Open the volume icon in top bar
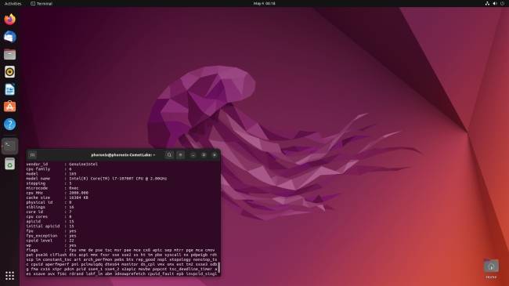The width and height of the screenshot is (509, 286). (x=495, y=4)
